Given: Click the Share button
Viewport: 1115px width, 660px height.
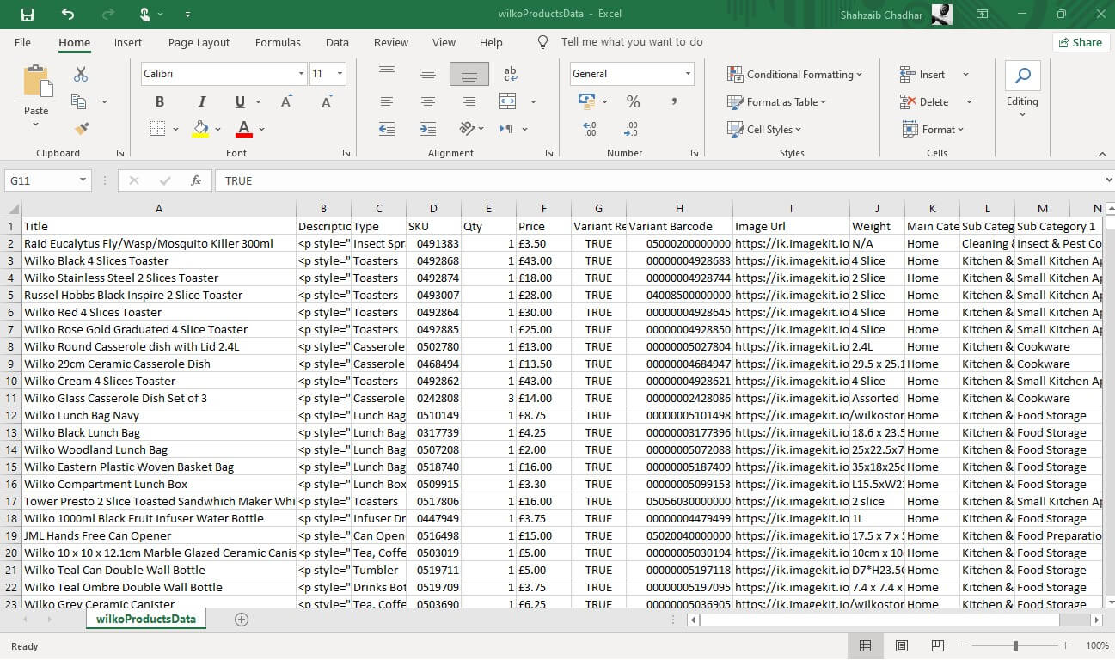Looking at the screenshot, I should point(1080,42).
